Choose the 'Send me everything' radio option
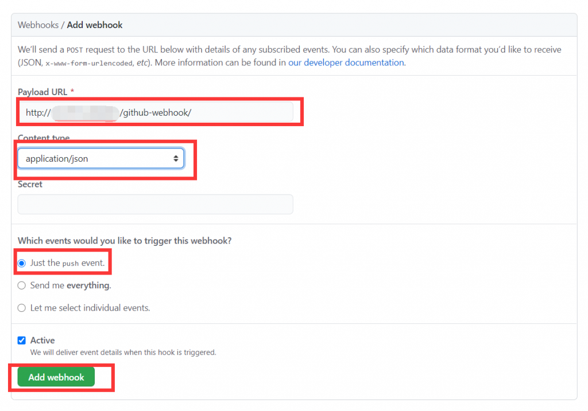The image size is (588, 411). tap(22, 285)
